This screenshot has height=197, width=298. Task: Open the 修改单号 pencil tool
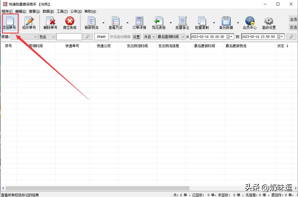pyautogui.click(x=29, y=23)
